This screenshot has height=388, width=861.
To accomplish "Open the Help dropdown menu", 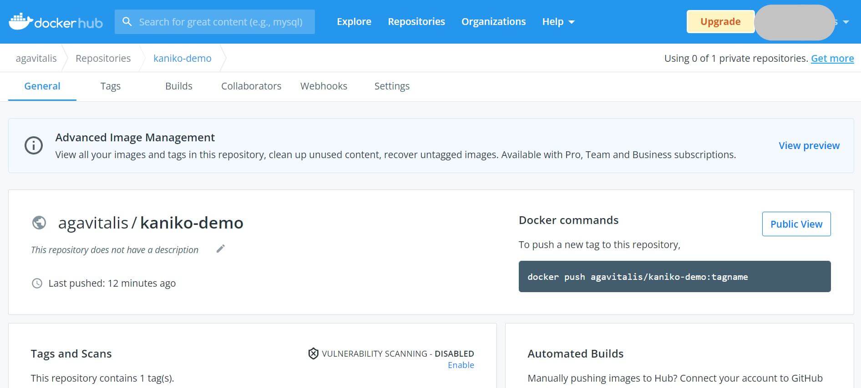I will pyautogui.click(x=558, y=22).
